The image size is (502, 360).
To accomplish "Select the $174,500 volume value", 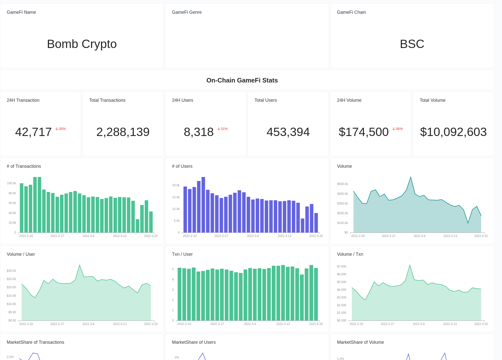I will click(x=363, y=132).
